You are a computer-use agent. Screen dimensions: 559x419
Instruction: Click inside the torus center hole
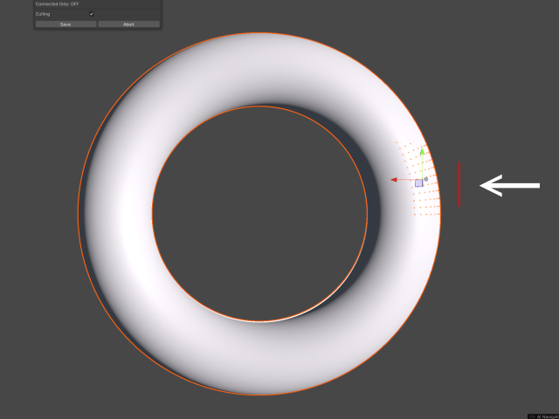259,214
